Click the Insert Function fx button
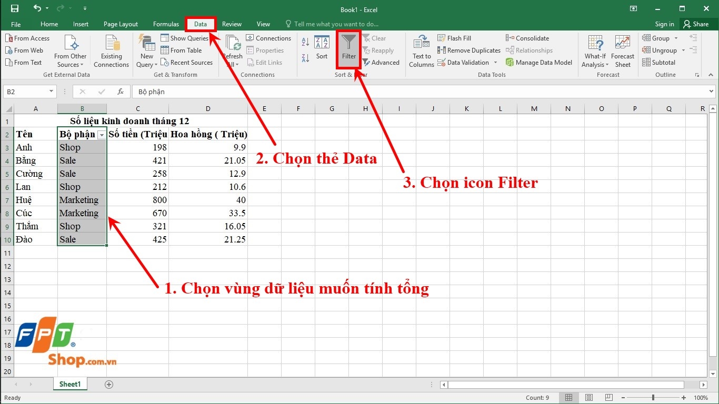The height and width of the screenshot is (404, 719). [x=121, y=92]
